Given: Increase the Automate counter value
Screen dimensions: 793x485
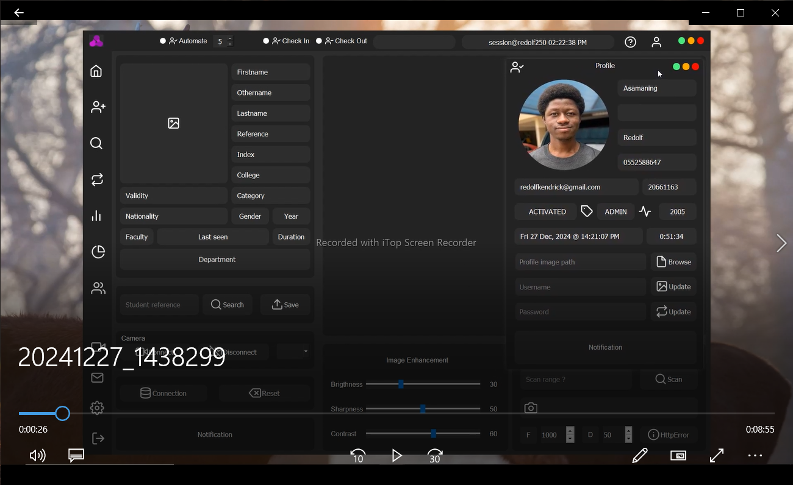Looking at the screenshot, I should (x=230, y=38).
